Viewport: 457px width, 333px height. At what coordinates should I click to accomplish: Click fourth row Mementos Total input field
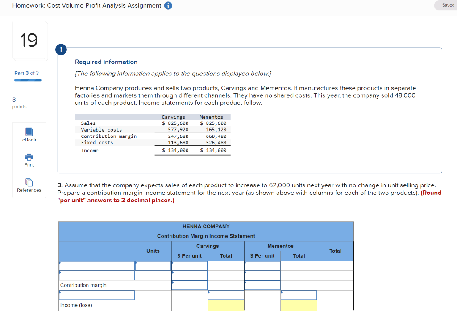tap(299, 295)
